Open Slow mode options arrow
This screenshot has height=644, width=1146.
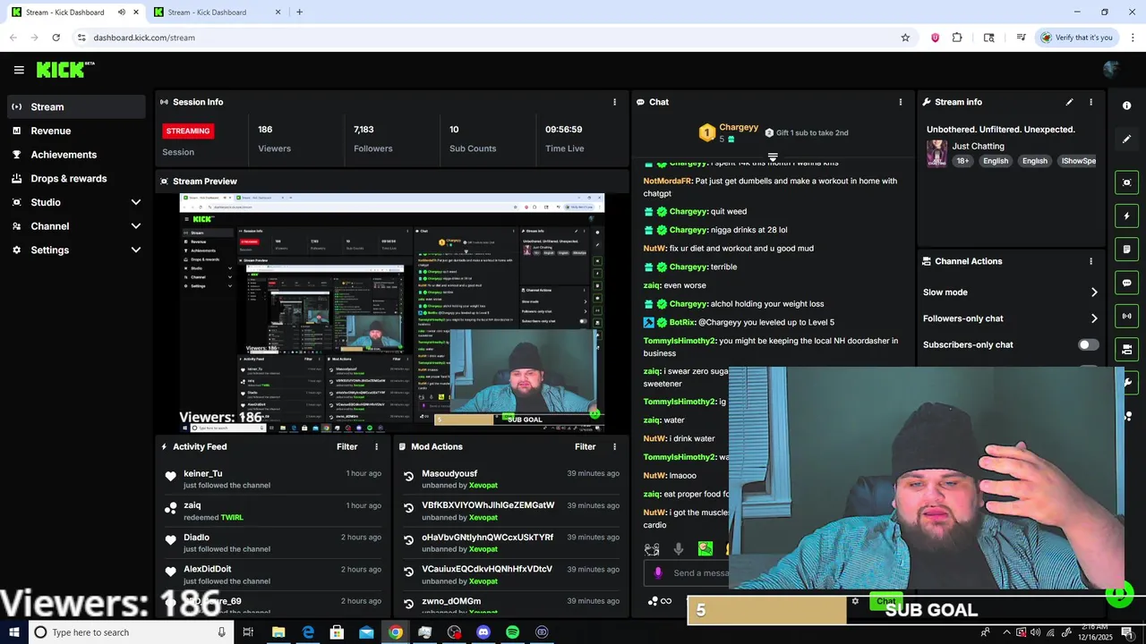coord(1094,292)
